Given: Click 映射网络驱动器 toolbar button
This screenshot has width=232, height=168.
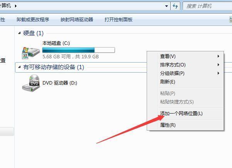Looking at the screenshot, I should (77, 20).
